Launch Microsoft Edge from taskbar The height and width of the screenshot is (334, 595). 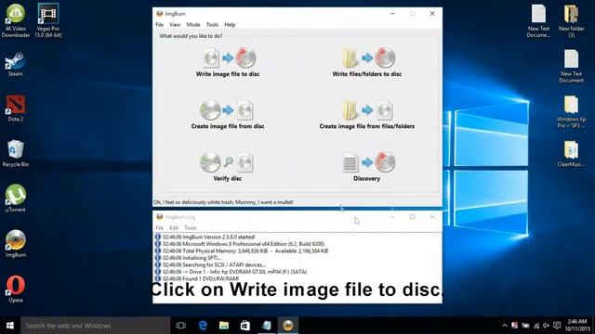tap(203, 326)
